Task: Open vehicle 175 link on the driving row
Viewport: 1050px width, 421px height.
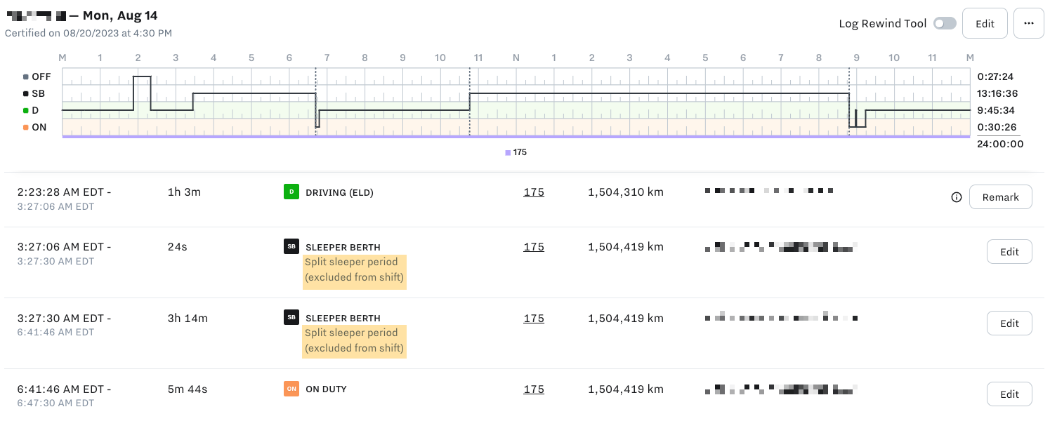Action: click(x=534, y=192)
